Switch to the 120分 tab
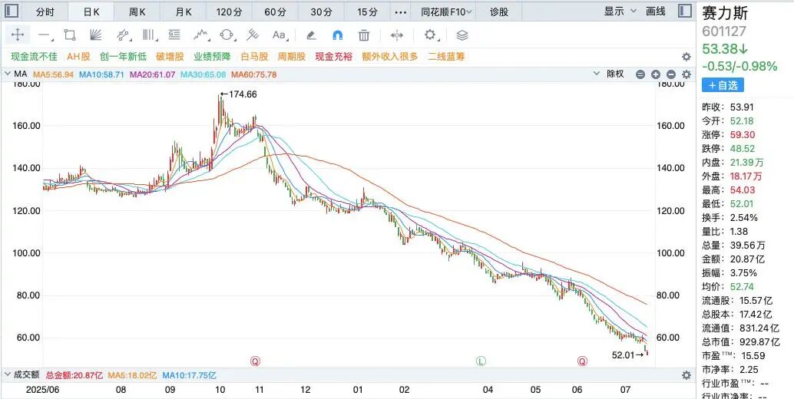 point(230,12)
